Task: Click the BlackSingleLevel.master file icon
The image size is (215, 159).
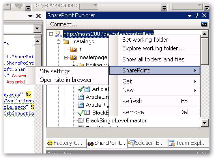Action: 80,120
